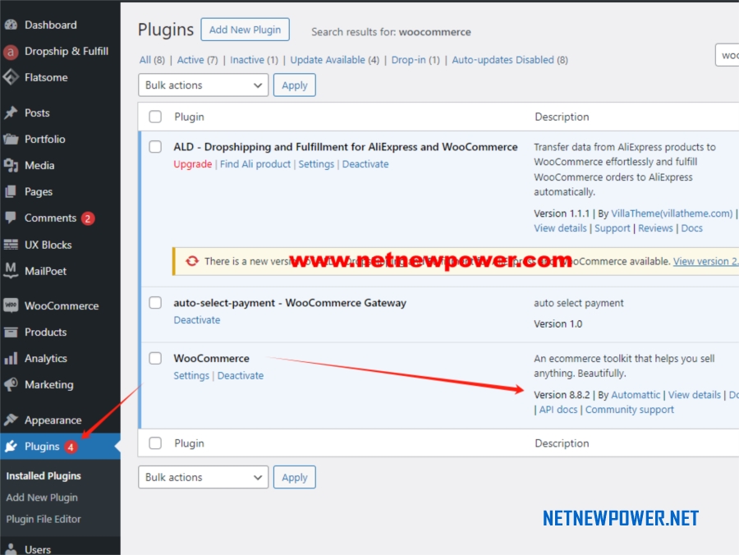
Task: Click the Dropship & Fulfill red icon
Action: coord(11,52)
